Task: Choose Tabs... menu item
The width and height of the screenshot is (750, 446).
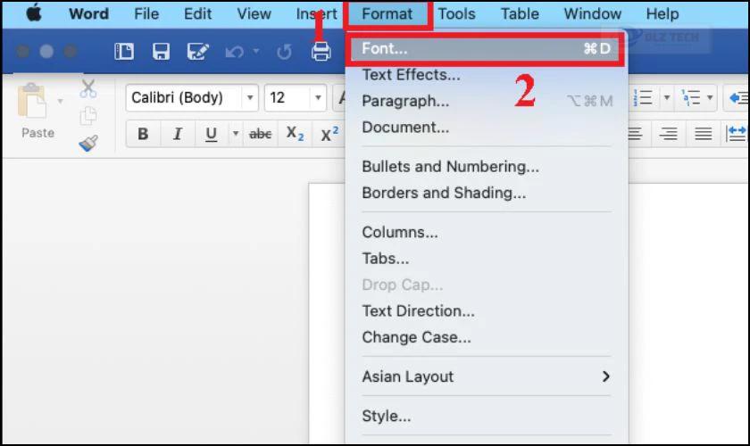Action: tap(486, 258)
